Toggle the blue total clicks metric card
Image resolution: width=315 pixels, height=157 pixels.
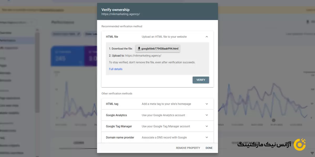(67, 56)
